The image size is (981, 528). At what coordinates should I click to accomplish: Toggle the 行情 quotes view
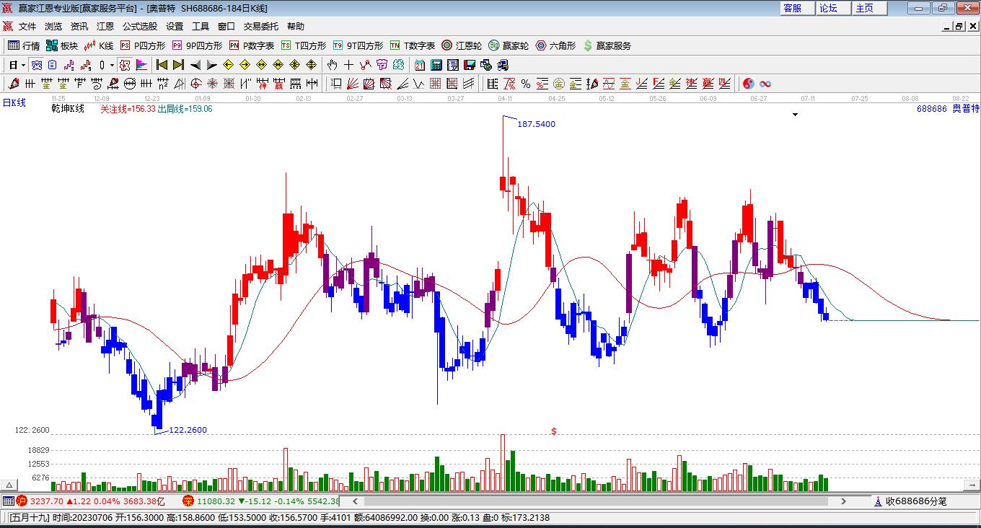pyautogui.click(x=24, y=45)
